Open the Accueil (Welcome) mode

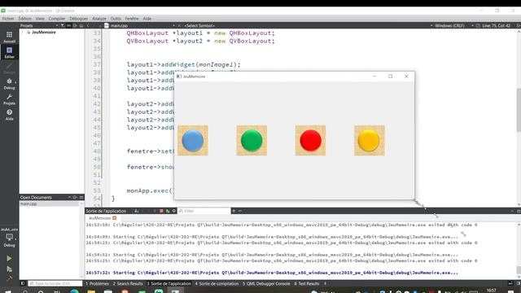click(x=9, y=37)
